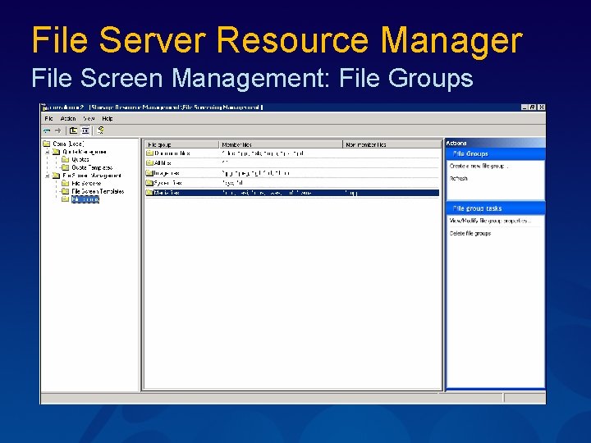
Task: Click the Help icon in the toolbar
Action: (x=100, y=130)
